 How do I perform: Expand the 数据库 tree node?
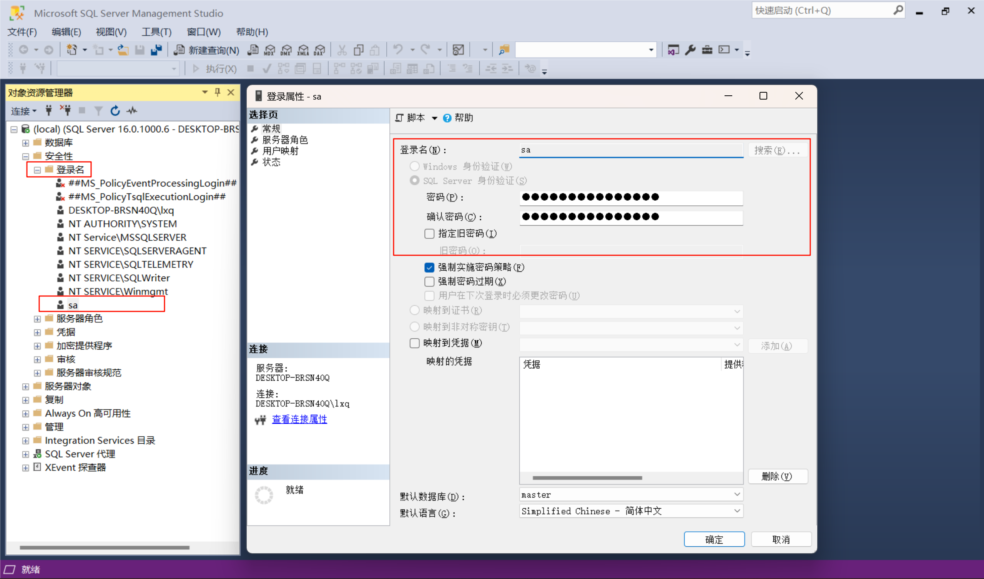[26, 143]
